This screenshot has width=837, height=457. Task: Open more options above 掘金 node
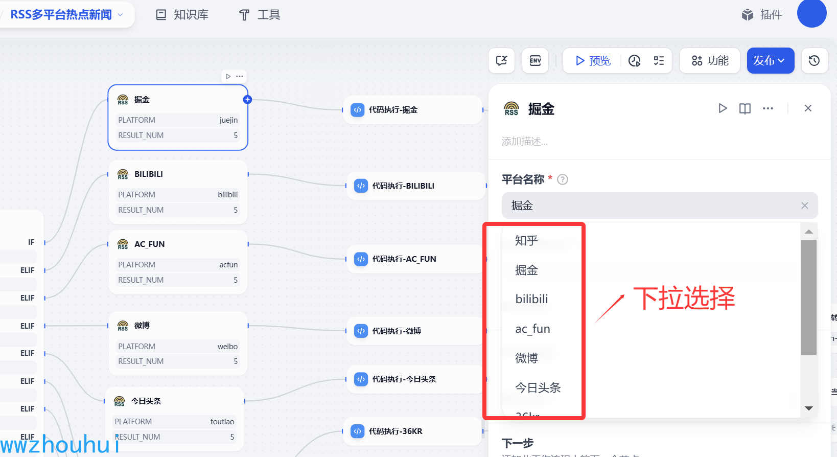[x=240, y=76]
